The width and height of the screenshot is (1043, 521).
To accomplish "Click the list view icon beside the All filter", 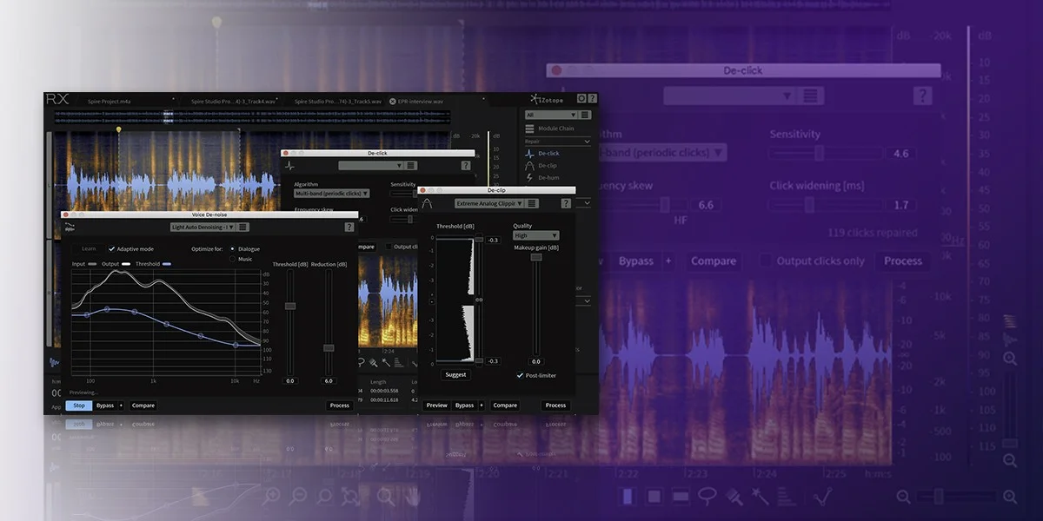I will tap(585, 115).
